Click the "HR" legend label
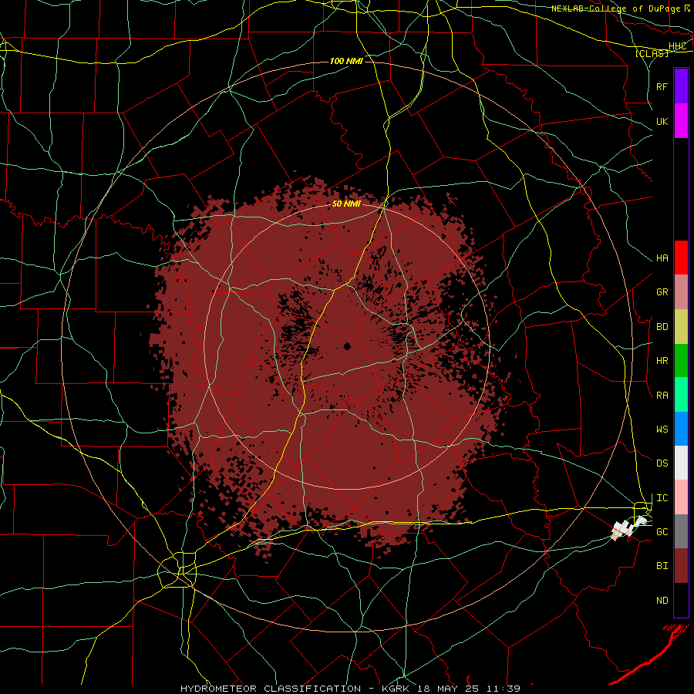The width and height of the screenshot is (694, 694). click(662, 361)
